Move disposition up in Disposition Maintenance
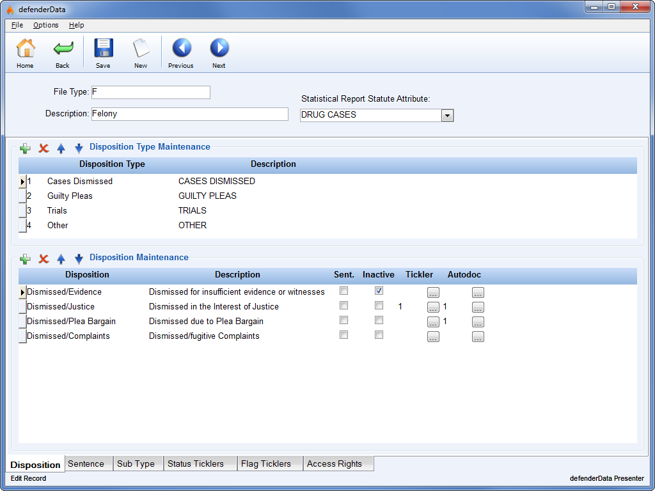655x491 pixels. [61, 258]
